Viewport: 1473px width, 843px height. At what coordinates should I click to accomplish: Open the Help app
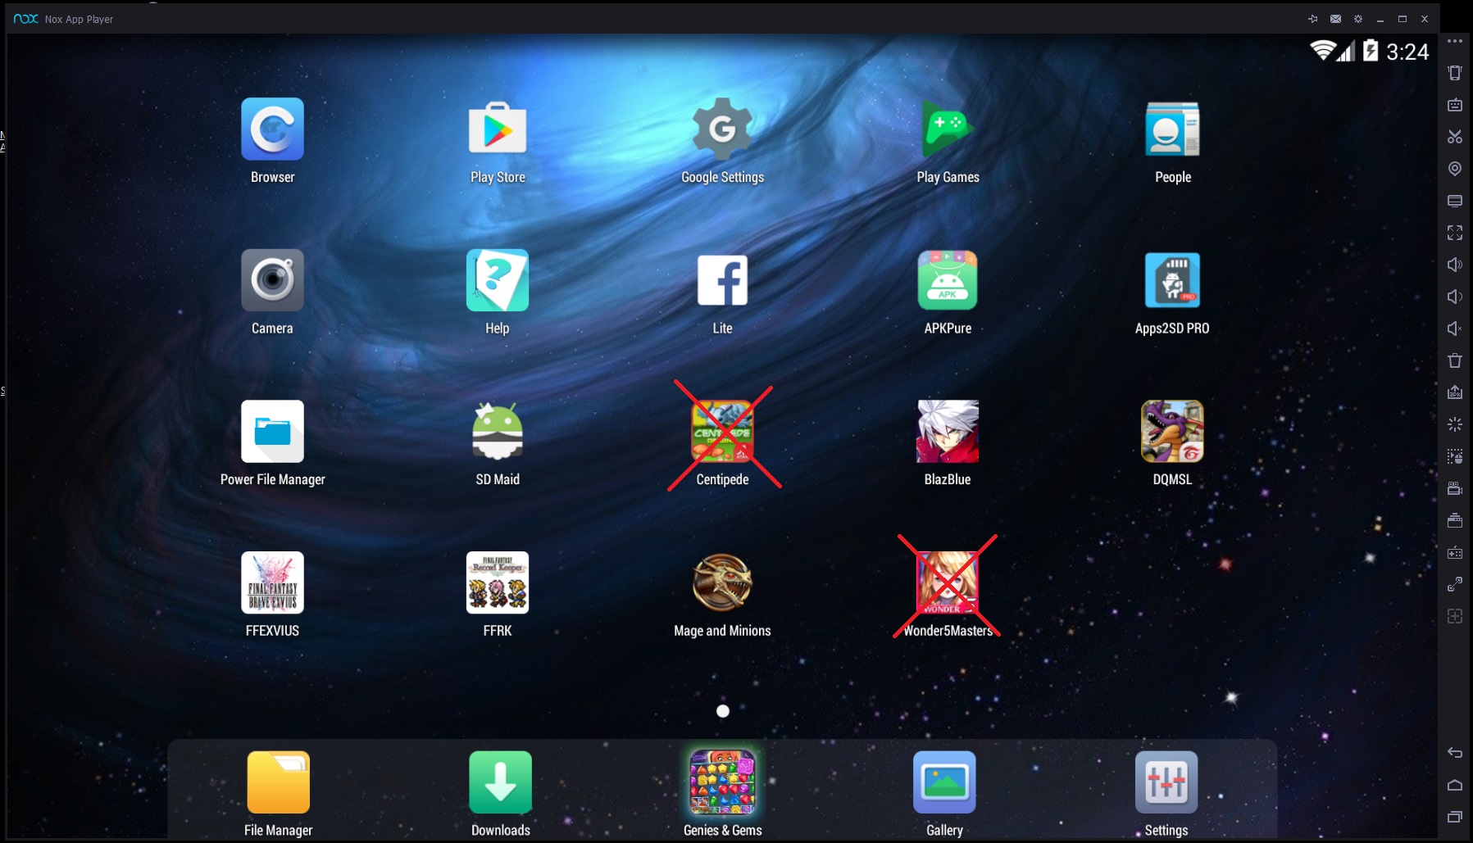pos(498,280)
